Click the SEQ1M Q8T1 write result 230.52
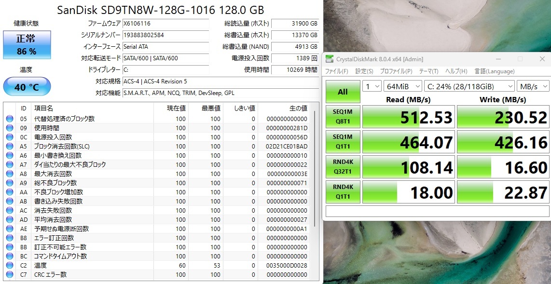The height and width of the screenshot is (284, 551). 503,117
